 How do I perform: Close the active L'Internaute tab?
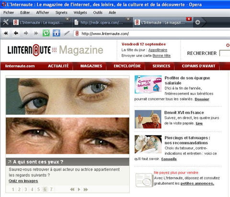[x=189, y=19]
